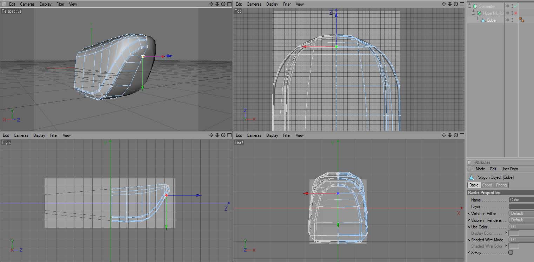Viewport: 534px width, 262px height.
Task: Click the Front viewport rotate camera icon
Action: [456, 135]
